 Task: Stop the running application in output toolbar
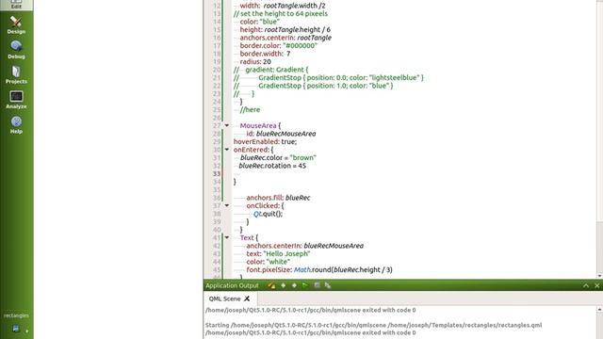(x=317, y=285)
